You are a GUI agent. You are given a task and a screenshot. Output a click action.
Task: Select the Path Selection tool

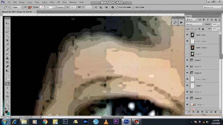7,92
